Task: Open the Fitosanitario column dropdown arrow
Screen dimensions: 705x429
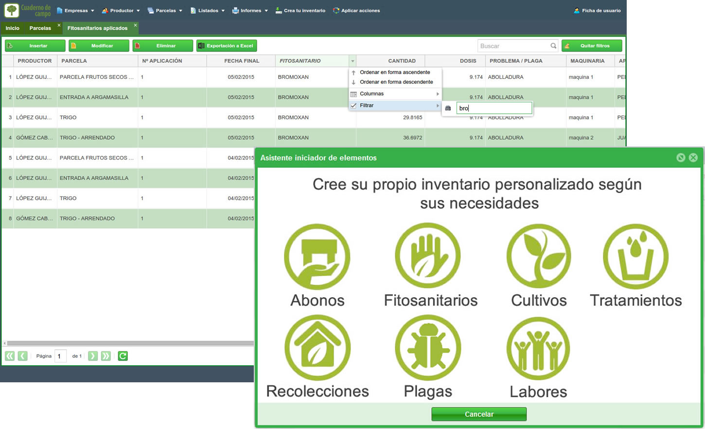Action: [352, 61]
